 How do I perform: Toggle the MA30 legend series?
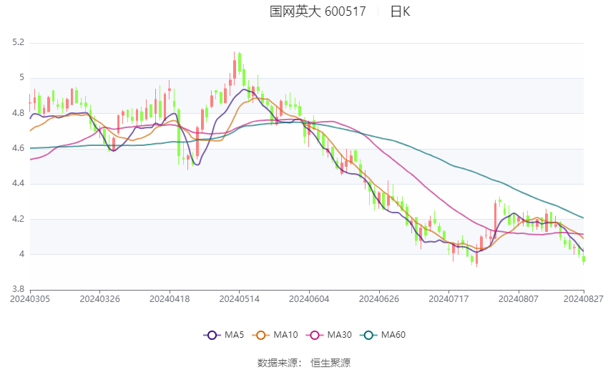point(329,335)
